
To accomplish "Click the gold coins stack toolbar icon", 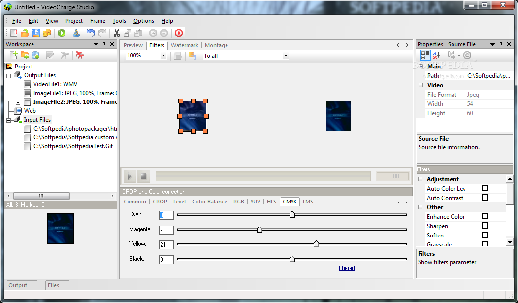I will coord(47,33).
